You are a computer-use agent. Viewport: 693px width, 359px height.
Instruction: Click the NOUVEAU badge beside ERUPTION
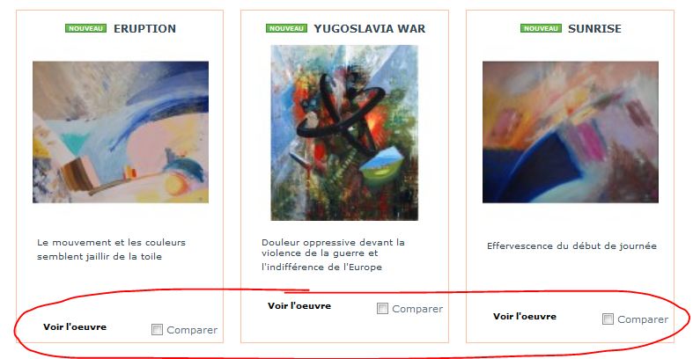(85, 28)
